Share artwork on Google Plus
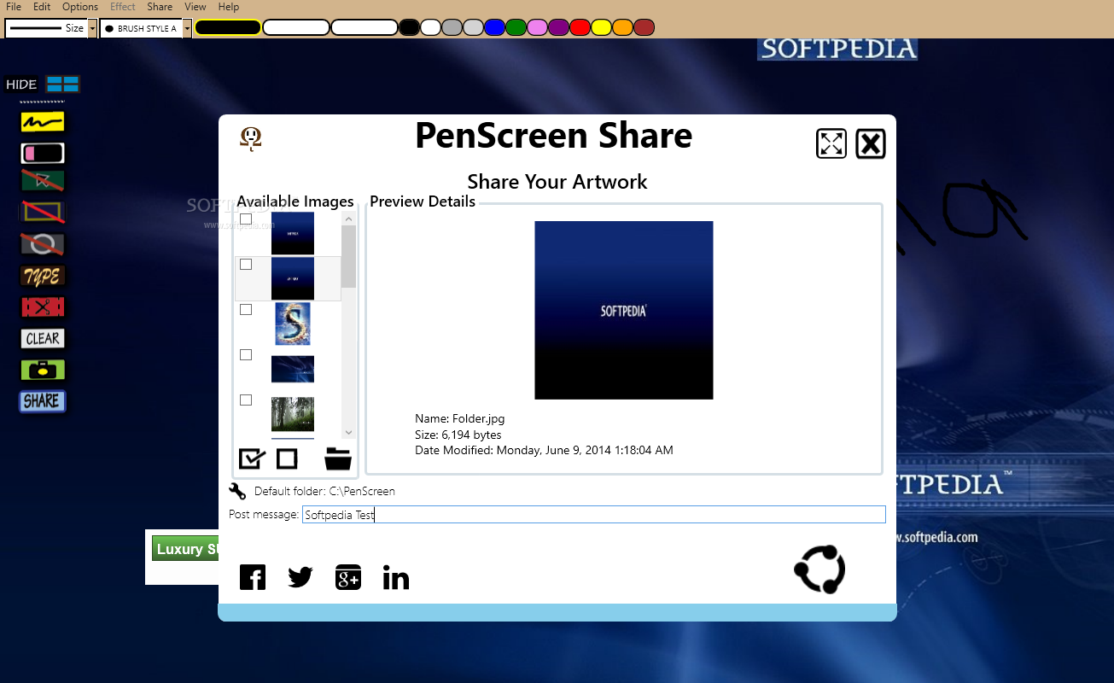This screenshot has width=1114, height=683. pos(348,577)
